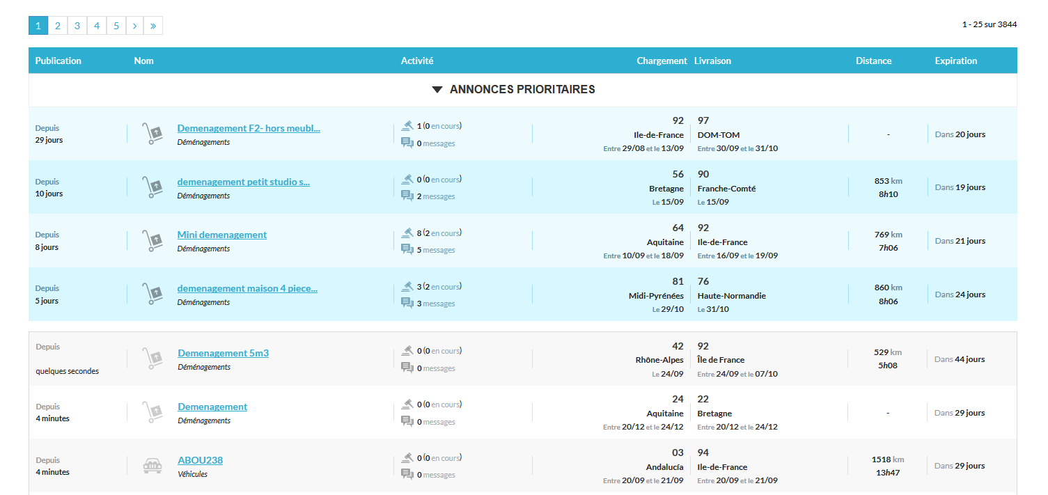Sort listings by Publication column header

[x=58, y=61]
